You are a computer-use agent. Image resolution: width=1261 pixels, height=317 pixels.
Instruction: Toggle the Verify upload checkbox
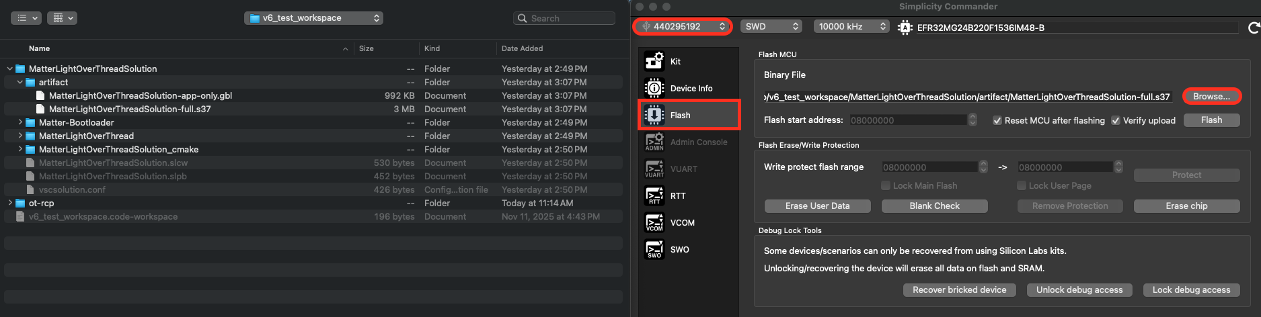click(1116, 120)
